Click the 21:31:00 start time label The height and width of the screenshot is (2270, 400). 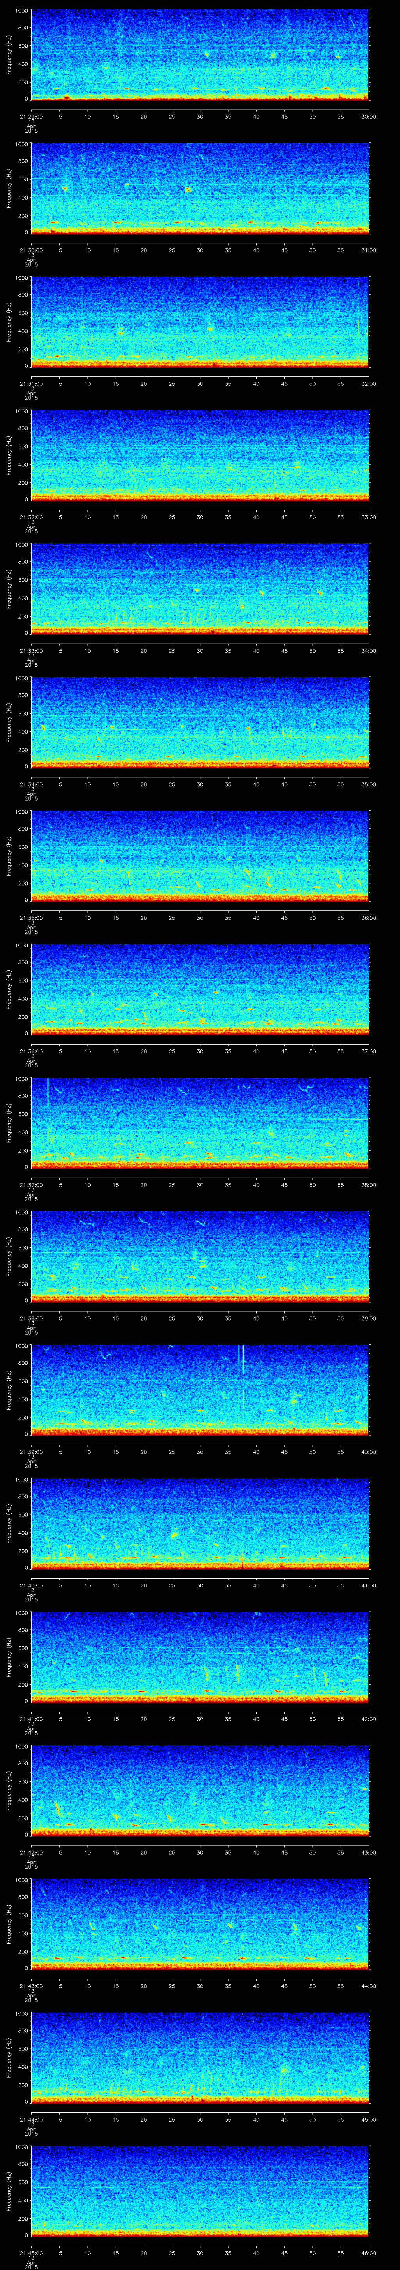click(31, 383)
